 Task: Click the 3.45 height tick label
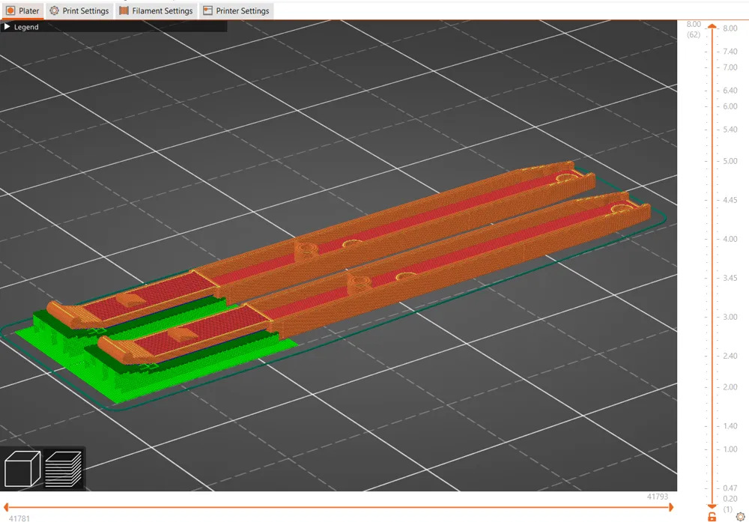[x=730, y=278]
